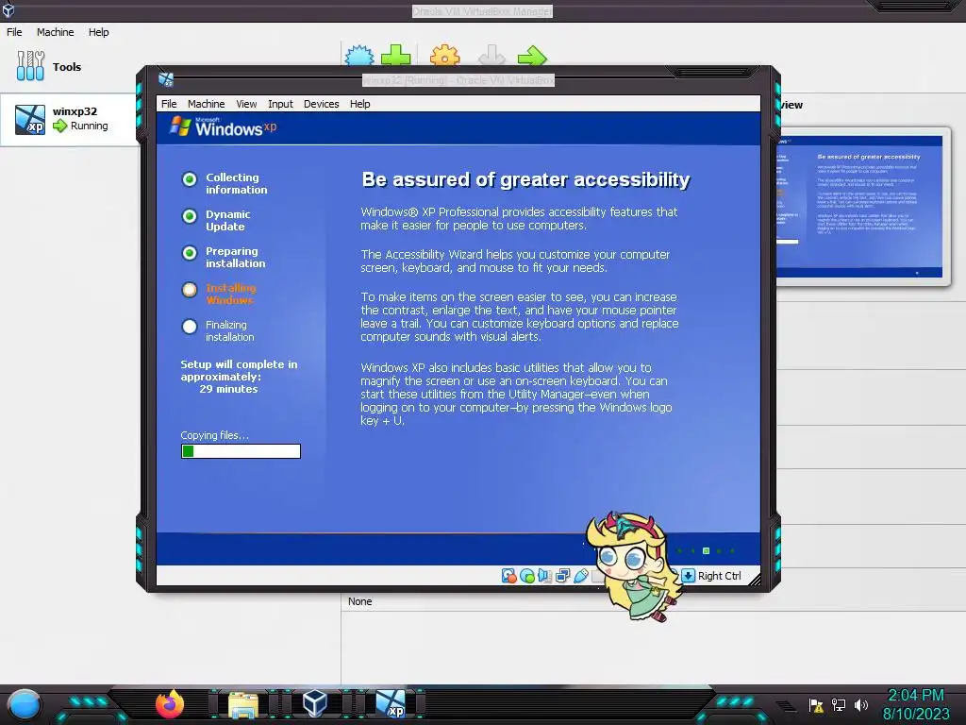This screenshot has height=725, width=966.
Task: Open the Action Center flag tray icon
Action: coord(816,704)
